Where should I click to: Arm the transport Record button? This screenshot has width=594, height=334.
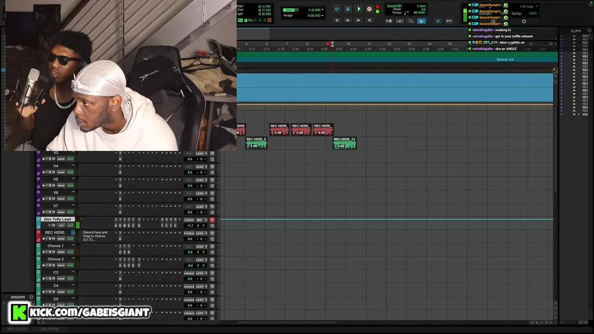click(x=369, y=9)
